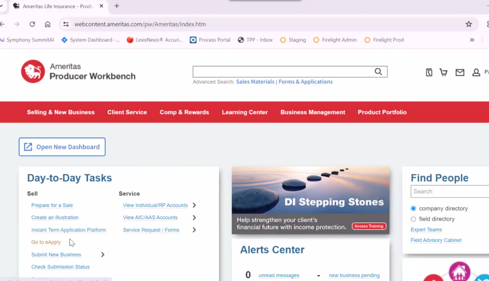489x281 pixels.
Task: Open Comp & Rewards menu
Action: pyautogui.click(x=184, y=112)
